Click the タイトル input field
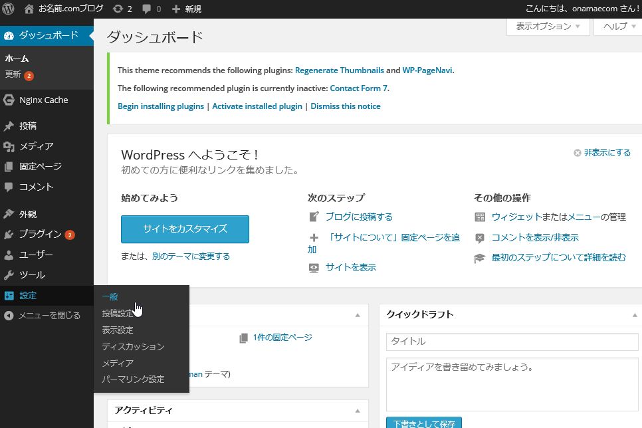Screen dimensions: 642x428 (512, 342)
